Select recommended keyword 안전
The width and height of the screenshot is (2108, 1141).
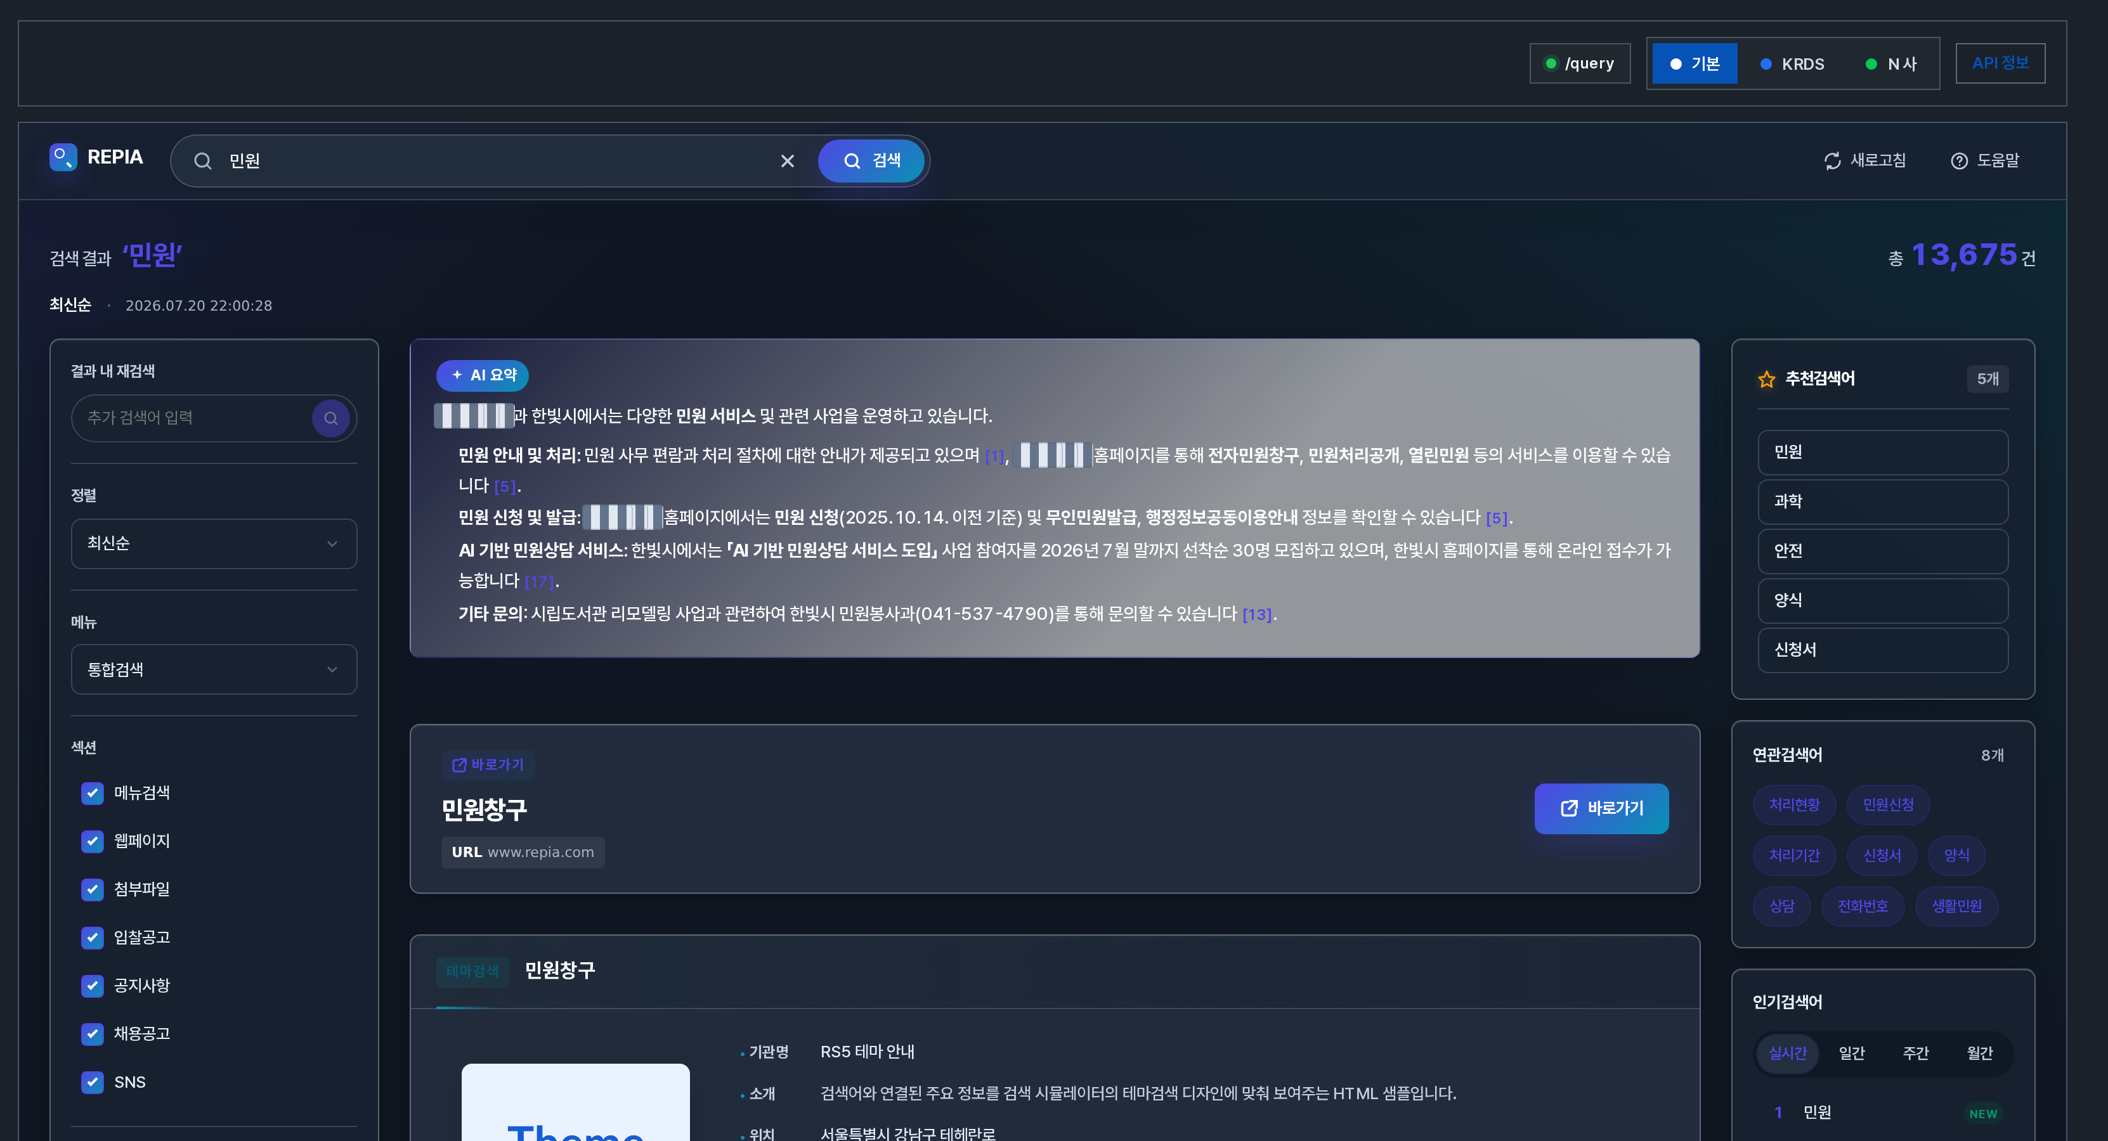pyautogui.click(x=1882, y=551)
